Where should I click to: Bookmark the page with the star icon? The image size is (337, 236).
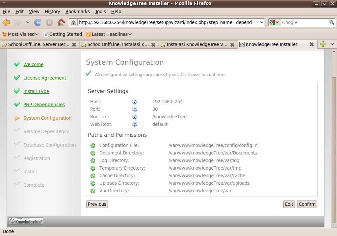pyautogui.click(x=256, y=22)
